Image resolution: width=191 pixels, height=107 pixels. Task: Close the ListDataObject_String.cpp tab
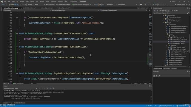22,8
